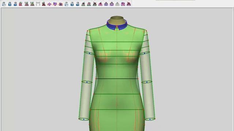Image resolution: width=234 pixels, height=131 pixels.
Task: Click the dark red garment crossed-out icon
Action: click(x=44, y=4)
